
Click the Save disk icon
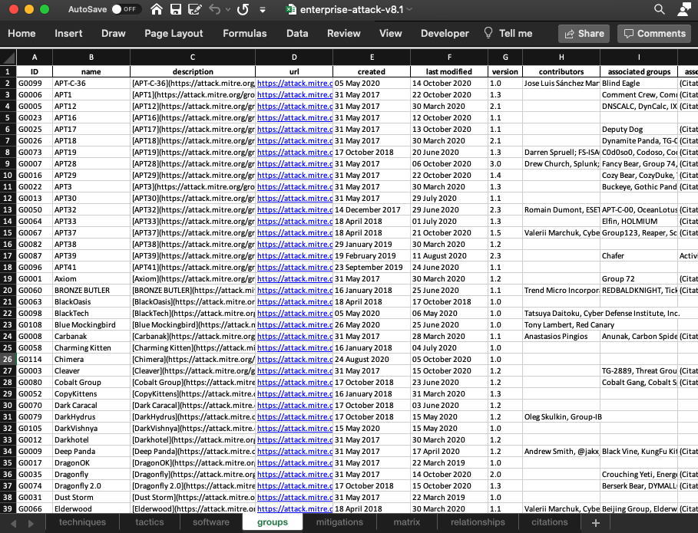(176, 10)
